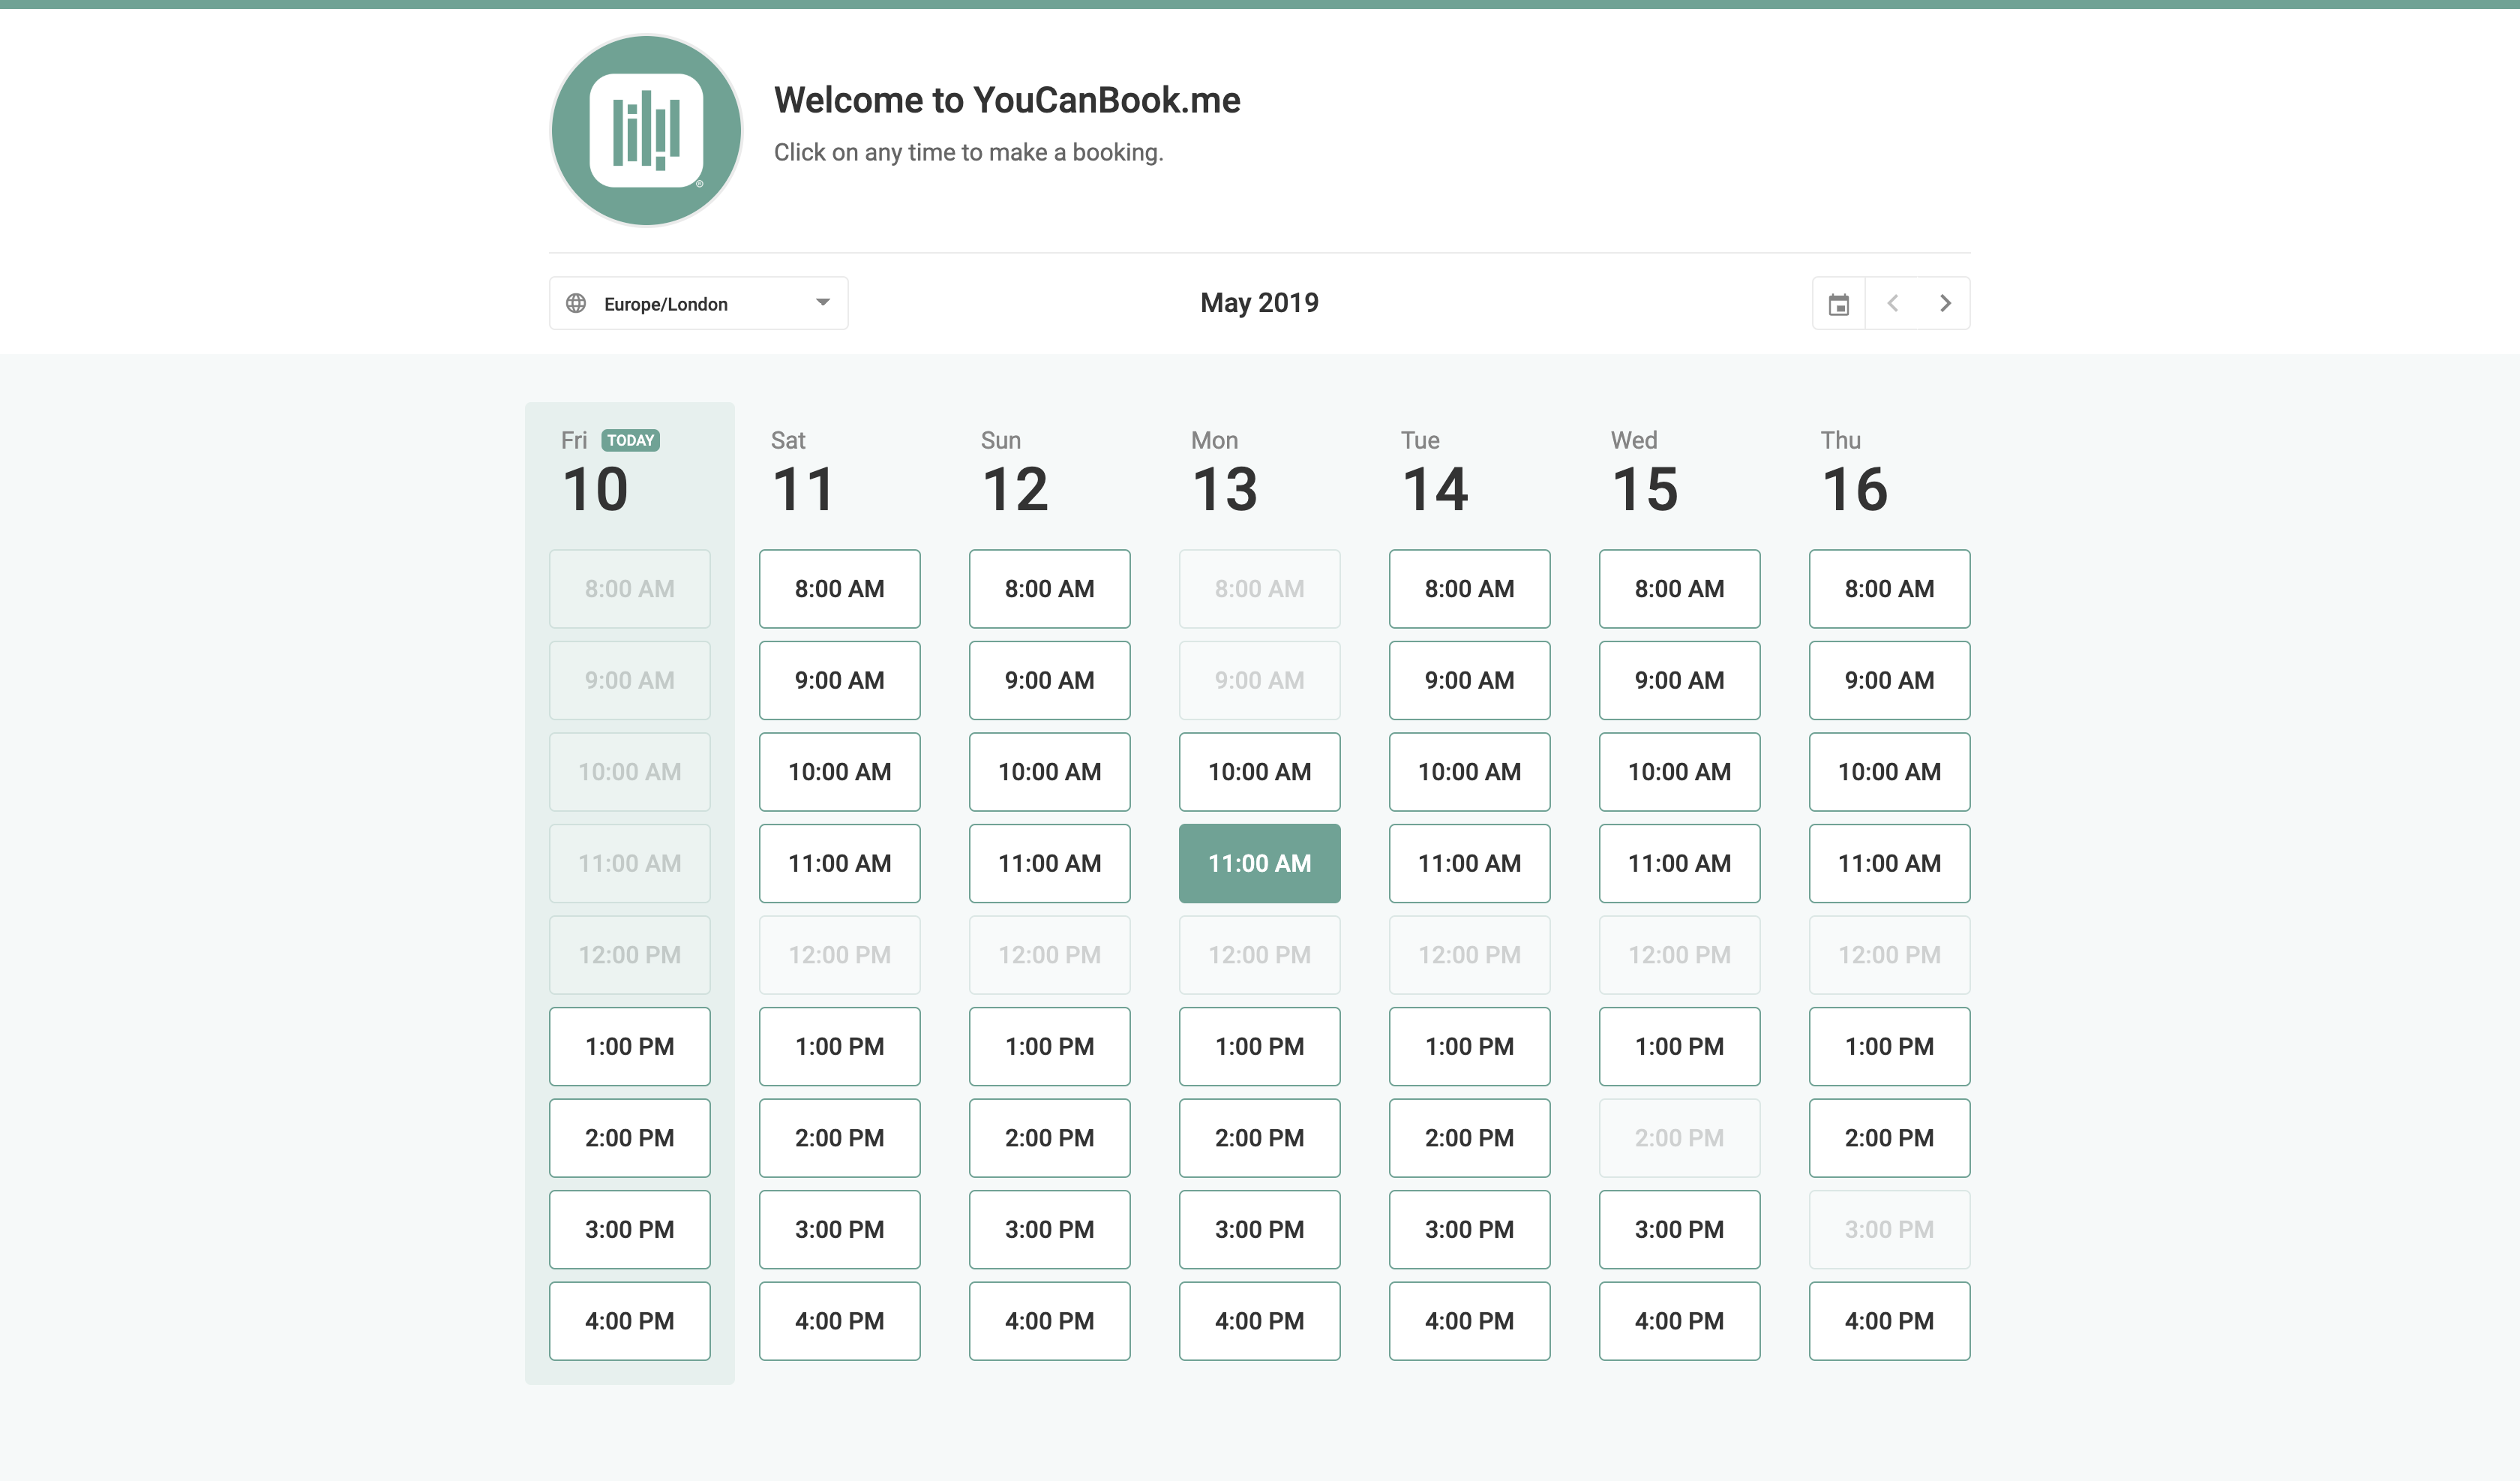Book Saturday 11 at 4:00 PM
Viewport: 2520px width, 1481px height.
click(839, 1320)
